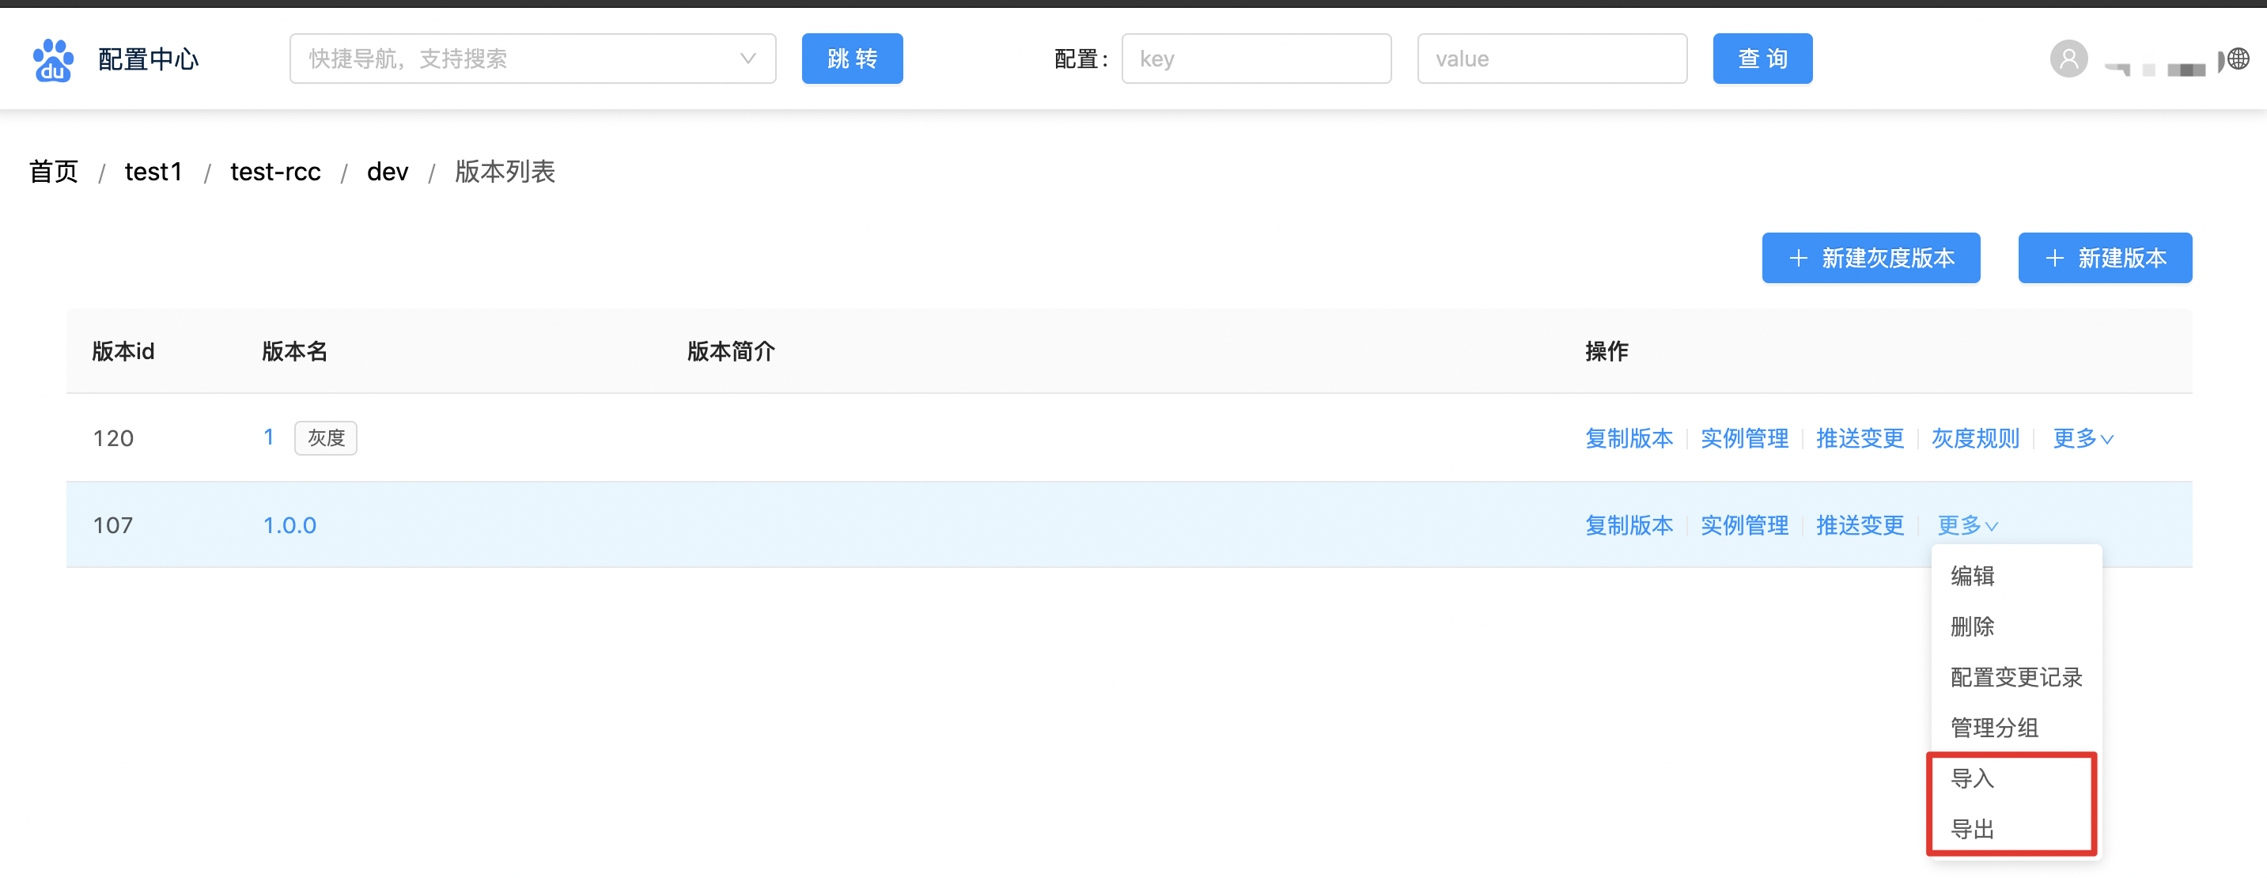This screenshot has width=2267, height=878.
Task: Expand 更多 menu for version 120
Action: [2081, 438]
